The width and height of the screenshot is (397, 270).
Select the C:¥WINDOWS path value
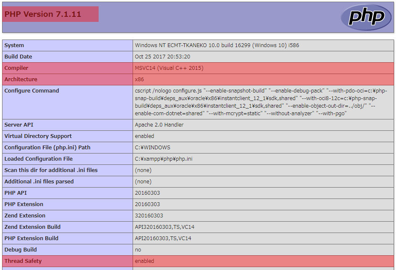click(152, 148)
